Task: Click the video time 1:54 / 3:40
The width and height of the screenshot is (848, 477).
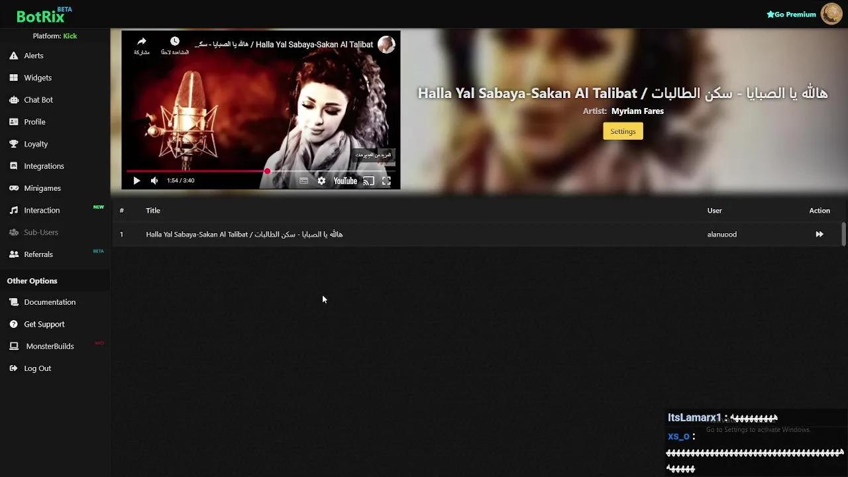Action: pos(180,181)
